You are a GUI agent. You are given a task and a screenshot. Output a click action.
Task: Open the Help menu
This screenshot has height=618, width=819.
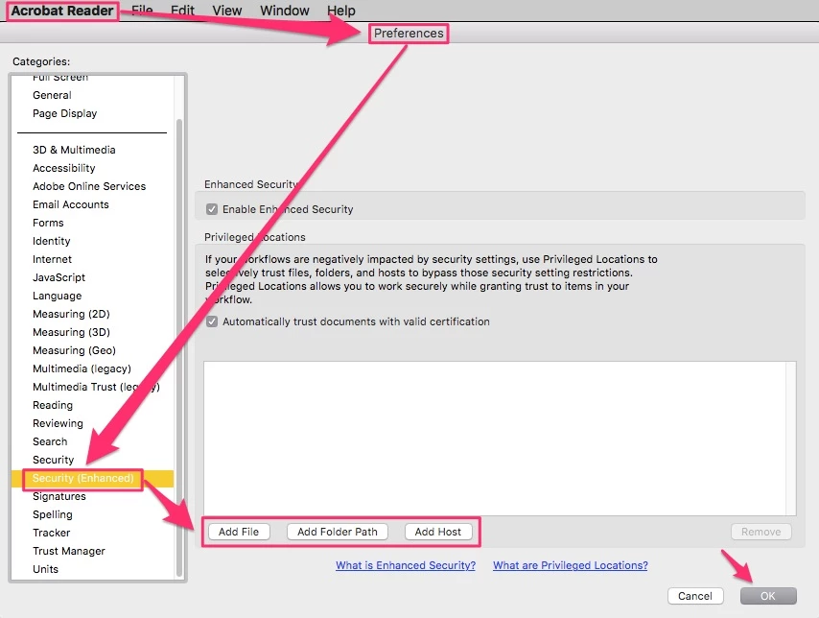(341, 11)
